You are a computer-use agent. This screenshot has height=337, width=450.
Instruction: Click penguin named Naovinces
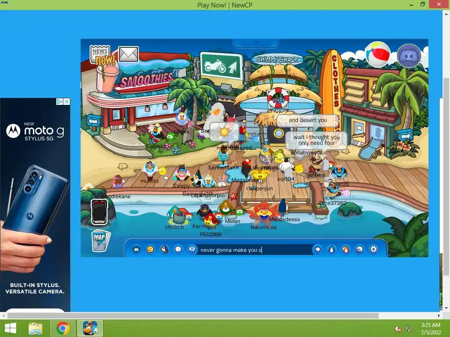(x=263, y=213)
